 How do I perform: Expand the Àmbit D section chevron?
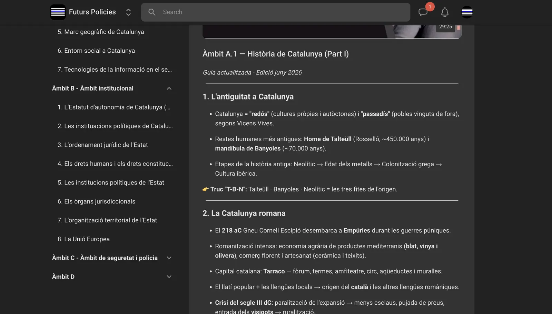pos(169,277)
